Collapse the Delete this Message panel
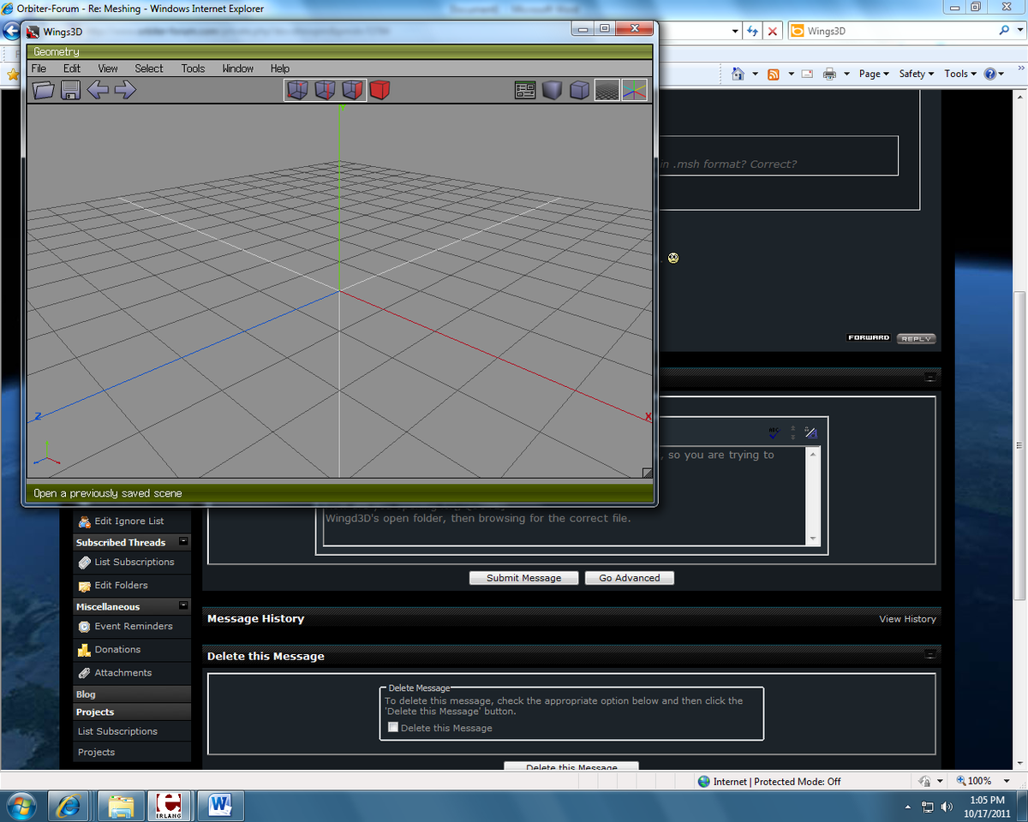Viewport: 1028px width, 822px height. tap(929, 655)
